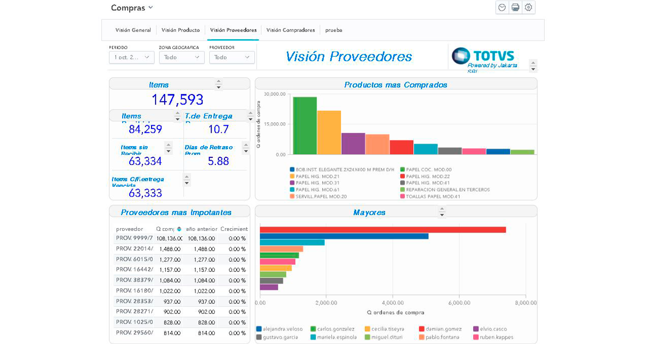
Task: Click the sort arrows on Q comp column
Action: coord(179,229)
